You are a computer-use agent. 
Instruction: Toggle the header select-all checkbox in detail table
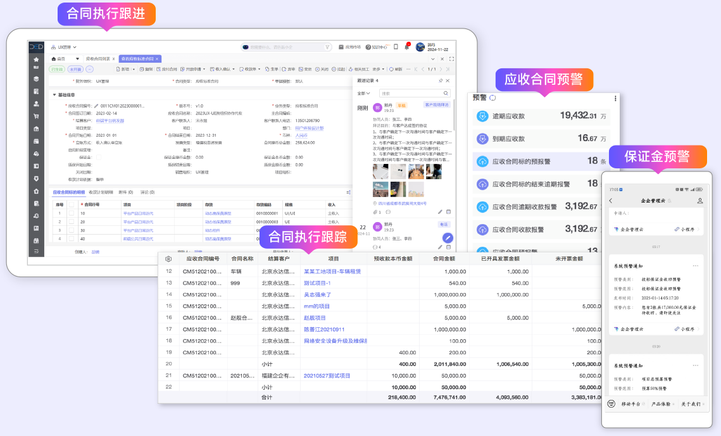[72, 204]
